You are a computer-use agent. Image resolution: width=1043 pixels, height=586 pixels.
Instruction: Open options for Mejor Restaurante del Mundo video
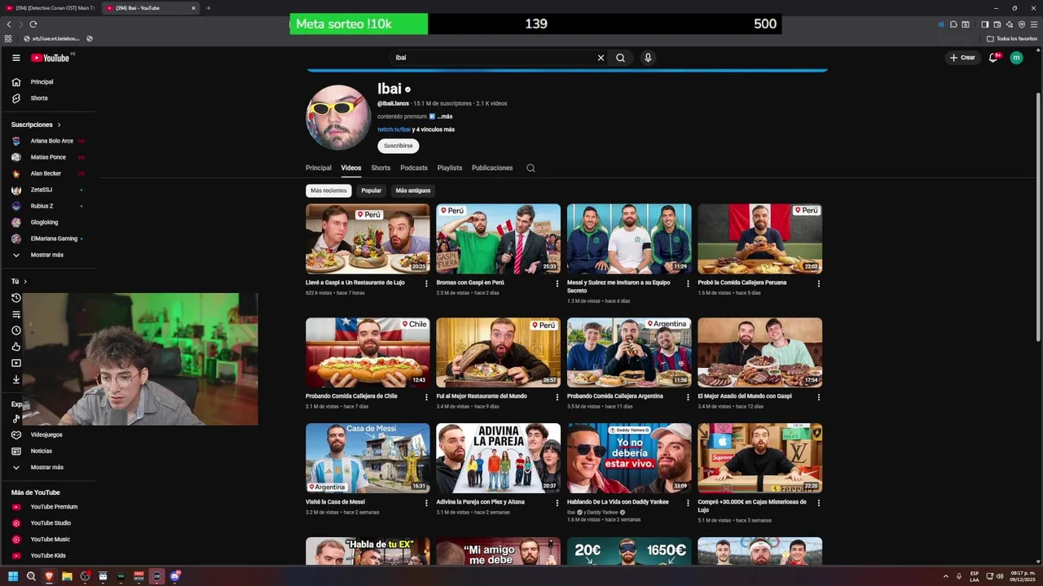coord(557,397)
